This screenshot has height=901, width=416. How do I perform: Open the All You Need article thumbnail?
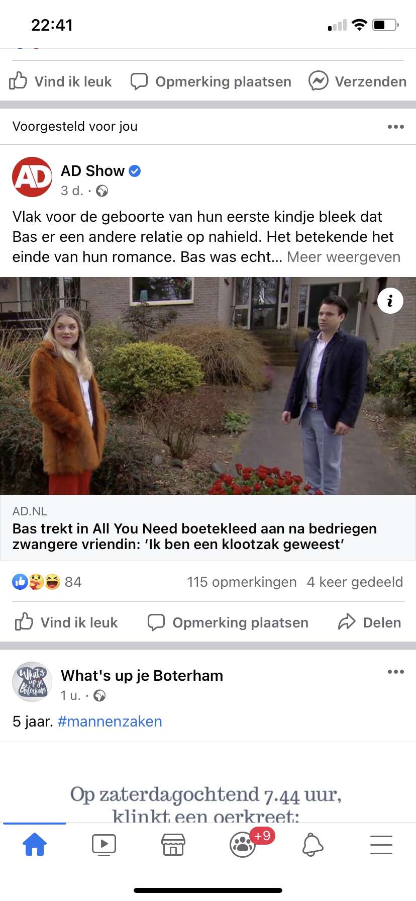[x=208, y=386]
